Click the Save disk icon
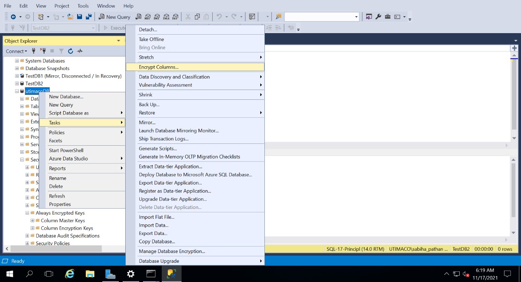 click(79, 17)
